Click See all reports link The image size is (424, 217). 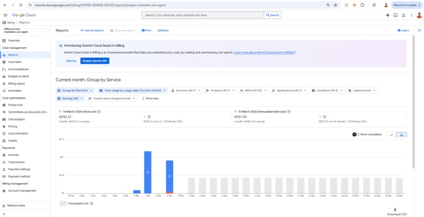92,30
